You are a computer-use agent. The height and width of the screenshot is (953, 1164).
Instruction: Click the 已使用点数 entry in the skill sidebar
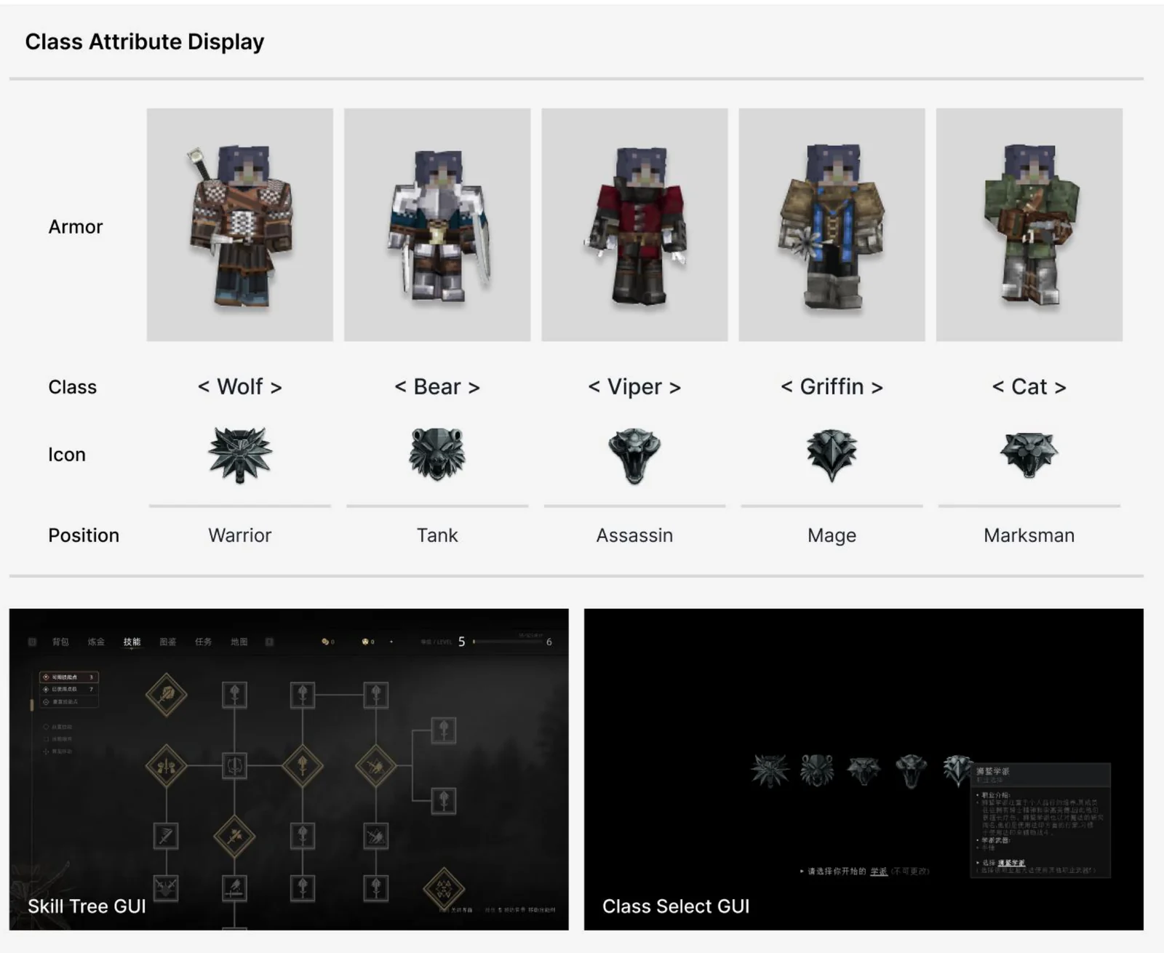tap(69, 689)
